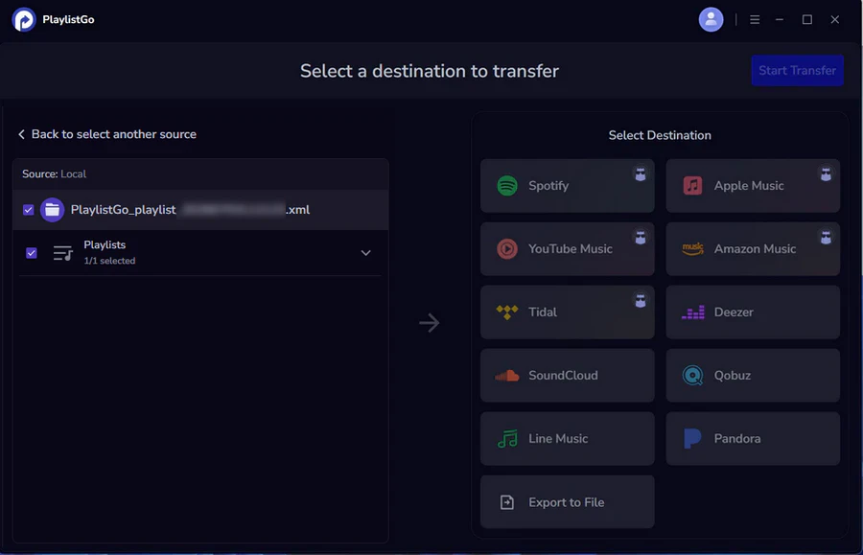Pick Qobuz as transfer destination
Image resolution: width=863 pixels, height=555 pixels.
(753, 375)
